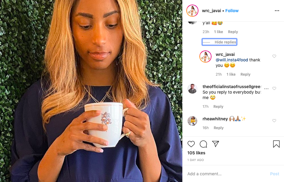Viewport: 284px width, 182px height.
Task: Share post via paper plane icon
Action: [x=216, y=144]
